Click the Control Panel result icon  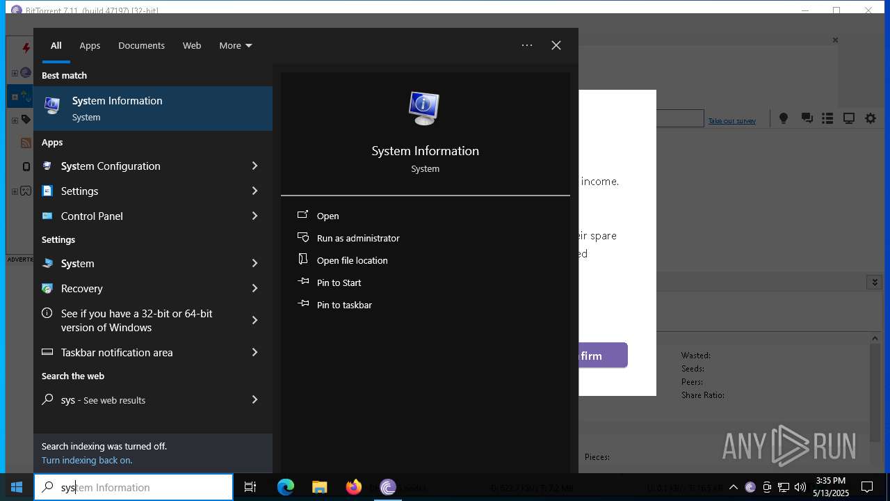pyautogui.click(x=47, y=216)
